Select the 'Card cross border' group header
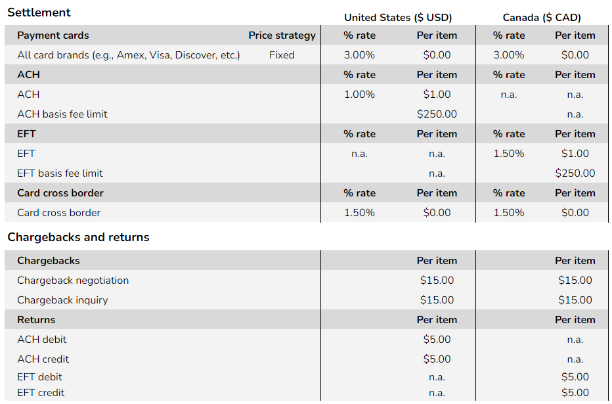612x404 pixels. pos(60,193)
